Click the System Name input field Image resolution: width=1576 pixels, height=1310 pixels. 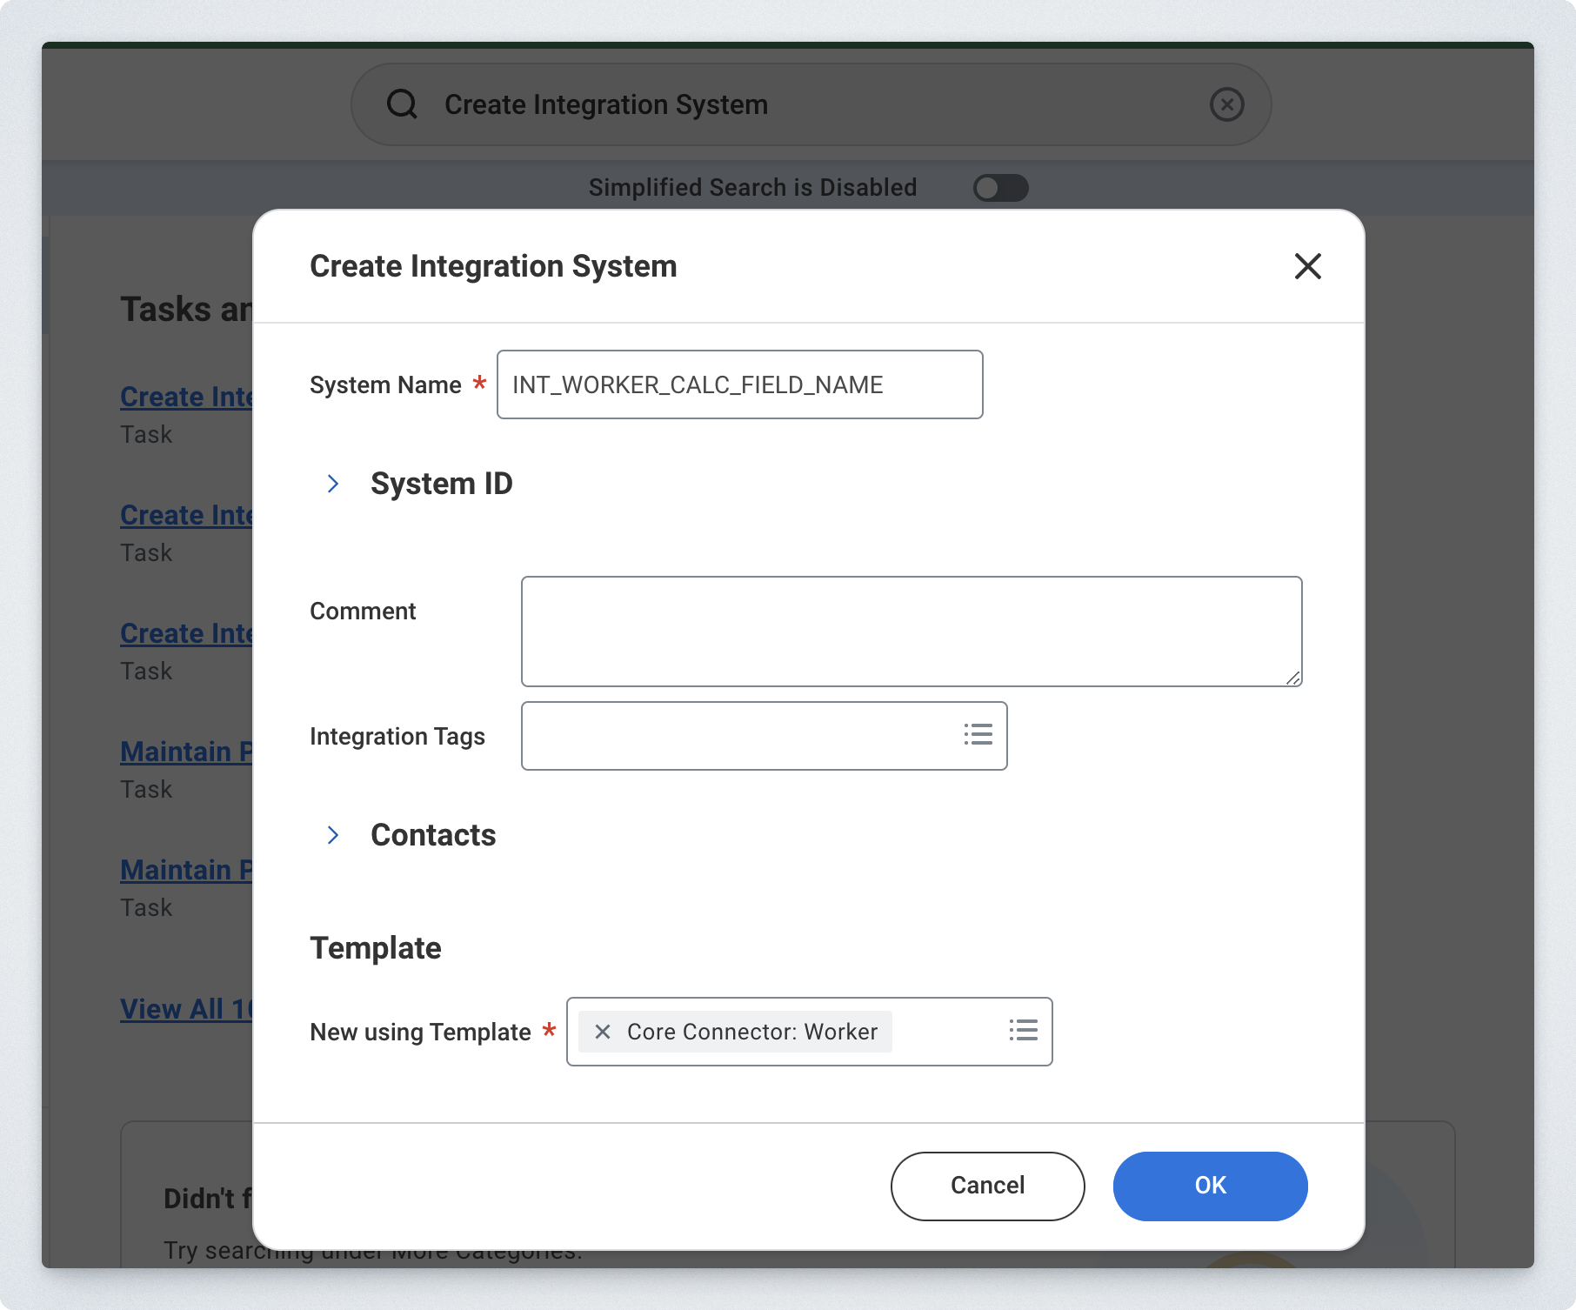739,384
